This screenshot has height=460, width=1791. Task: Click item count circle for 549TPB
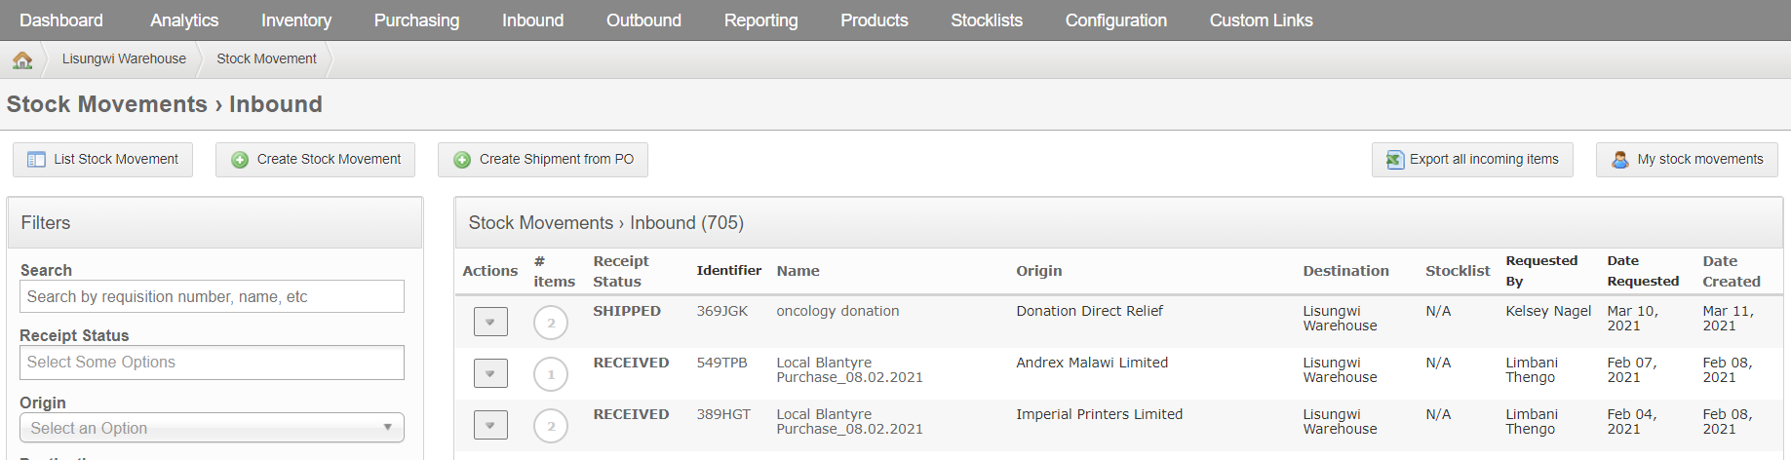click(551, 374)
